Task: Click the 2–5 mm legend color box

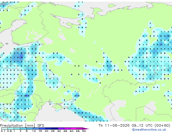Action: 23,128
